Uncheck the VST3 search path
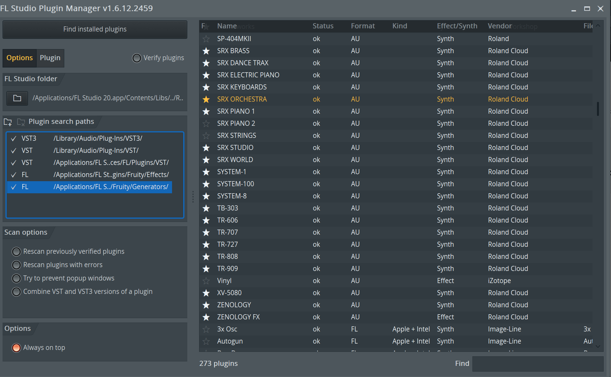 14,139
